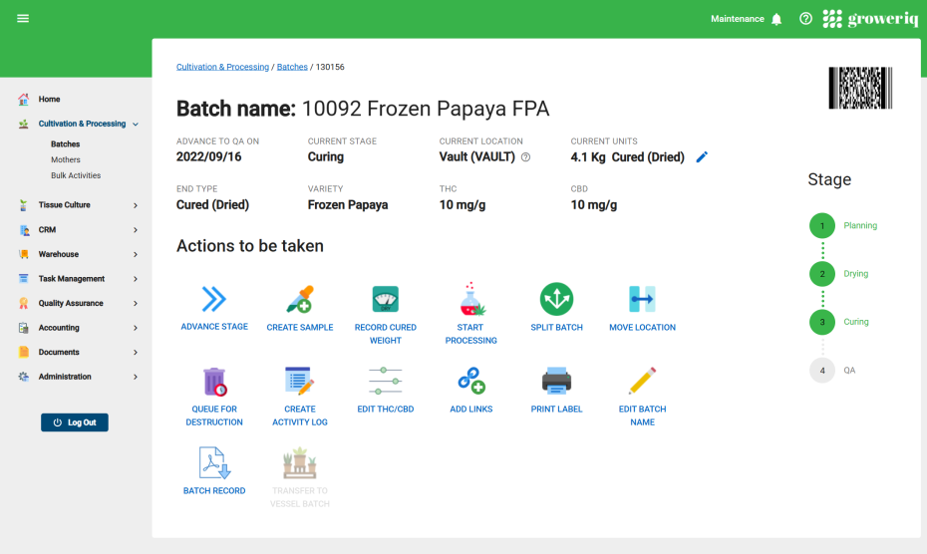The width and height of the screenshot is (927, 554).
Task: Click stage 1 Planning circle
Action: tap(821, 226)
